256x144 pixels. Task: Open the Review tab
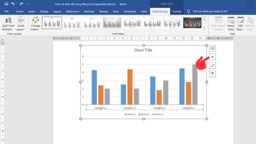[x=103, y=11]
